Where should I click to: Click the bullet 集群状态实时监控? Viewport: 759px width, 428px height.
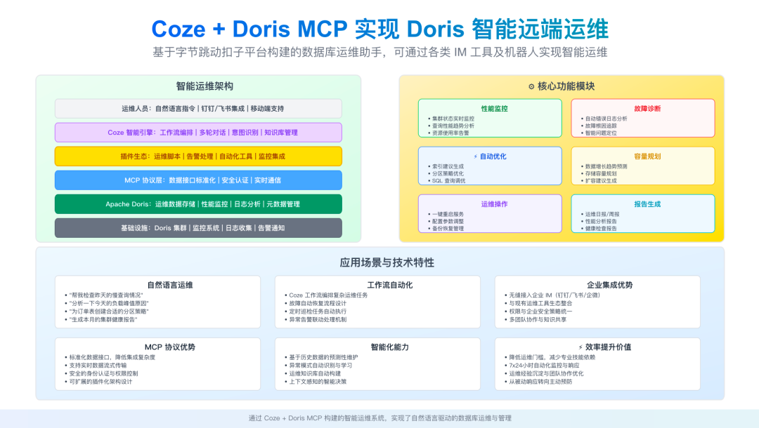(x=453, y=119)
